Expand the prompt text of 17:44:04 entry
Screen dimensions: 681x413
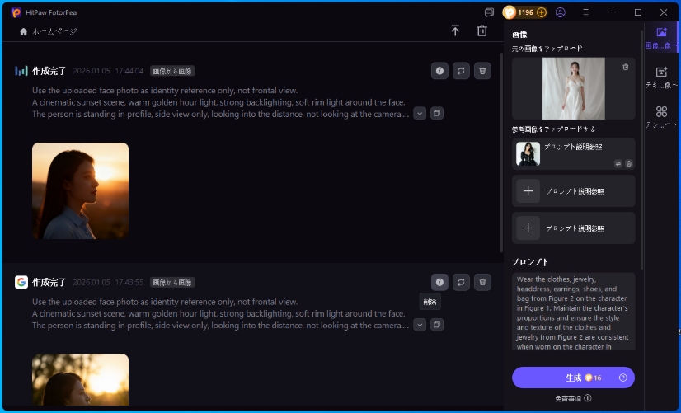[420, 113]
